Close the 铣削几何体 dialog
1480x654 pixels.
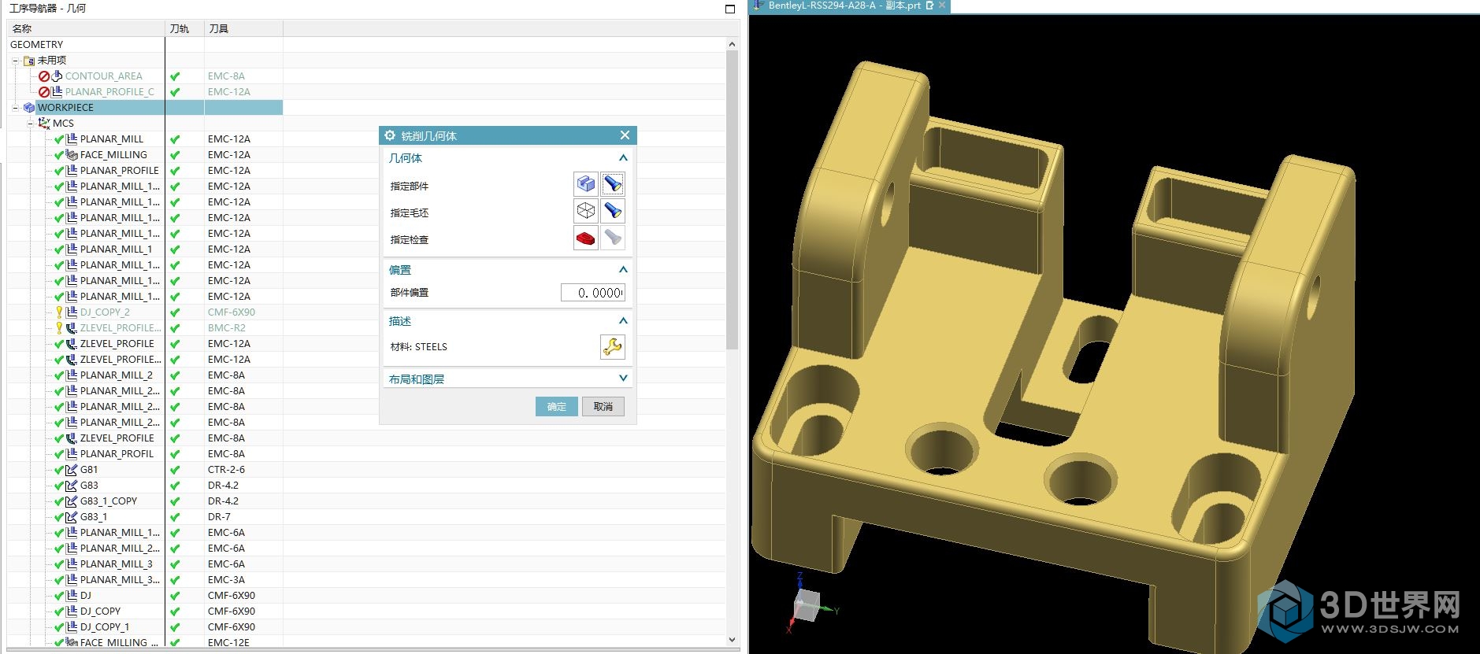coord(625,135)
